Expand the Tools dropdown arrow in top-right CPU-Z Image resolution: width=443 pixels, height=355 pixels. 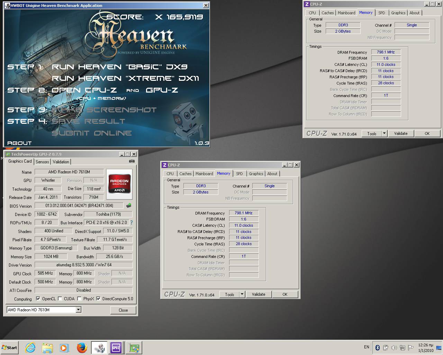click(x=384, y=133)
